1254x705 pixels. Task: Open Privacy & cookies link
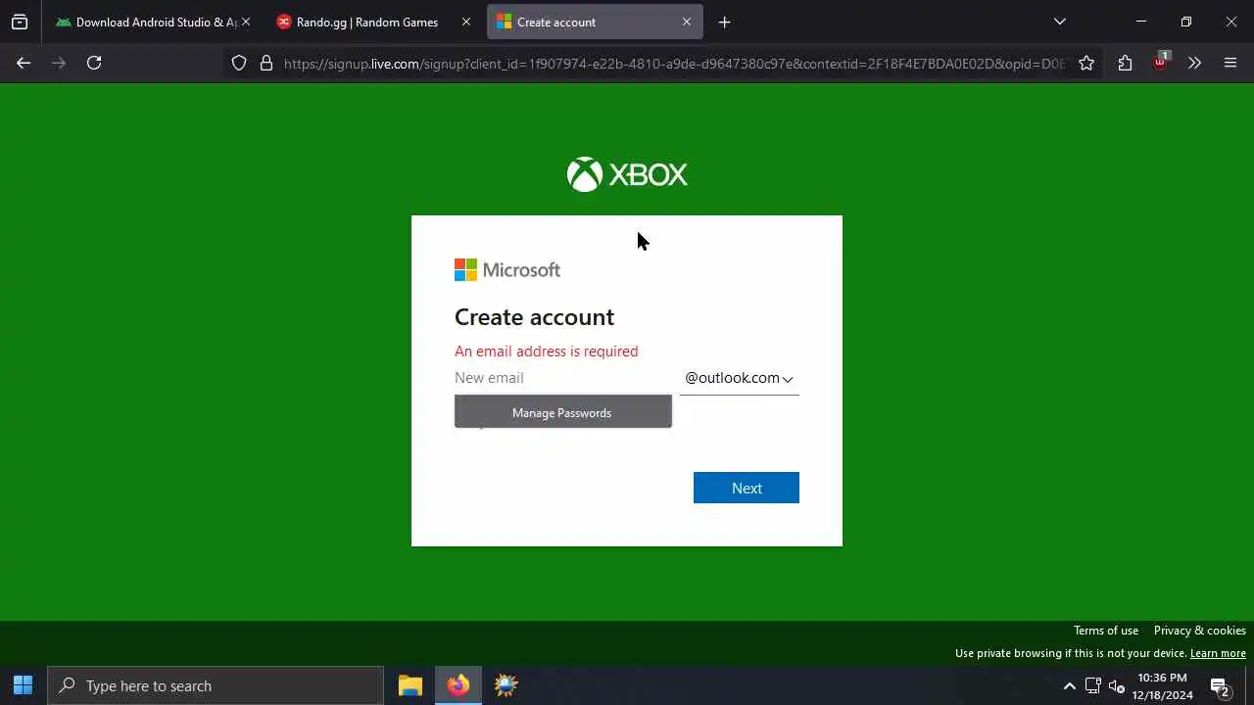pos(1200,631)
